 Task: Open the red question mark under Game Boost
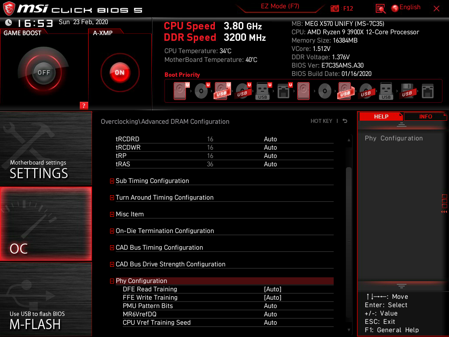click(x=84, y=105)
